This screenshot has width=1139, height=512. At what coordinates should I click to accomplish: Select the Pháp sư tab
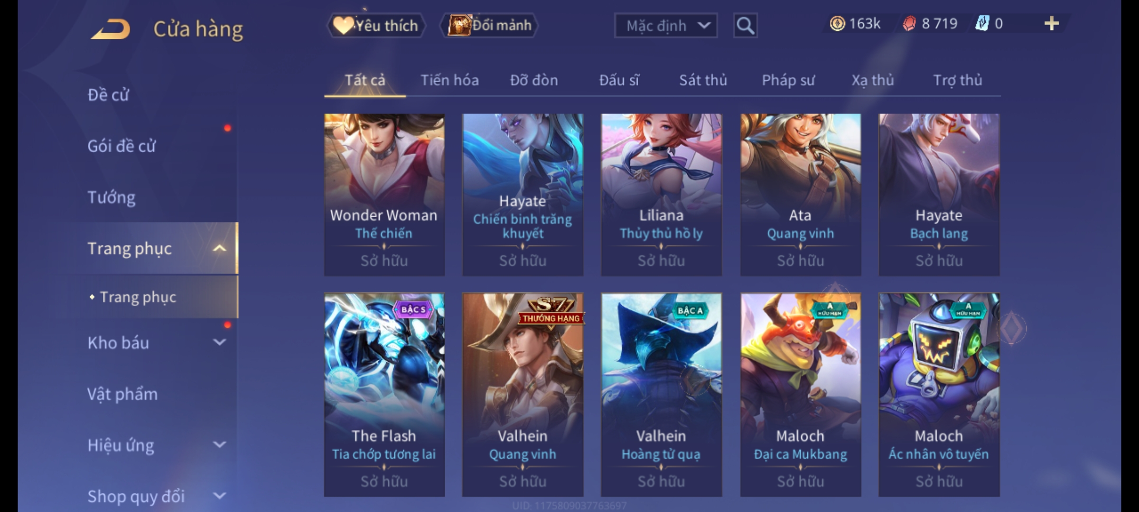788,80
